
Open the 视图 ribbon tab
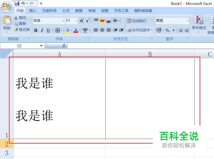(x=105, y=10)
